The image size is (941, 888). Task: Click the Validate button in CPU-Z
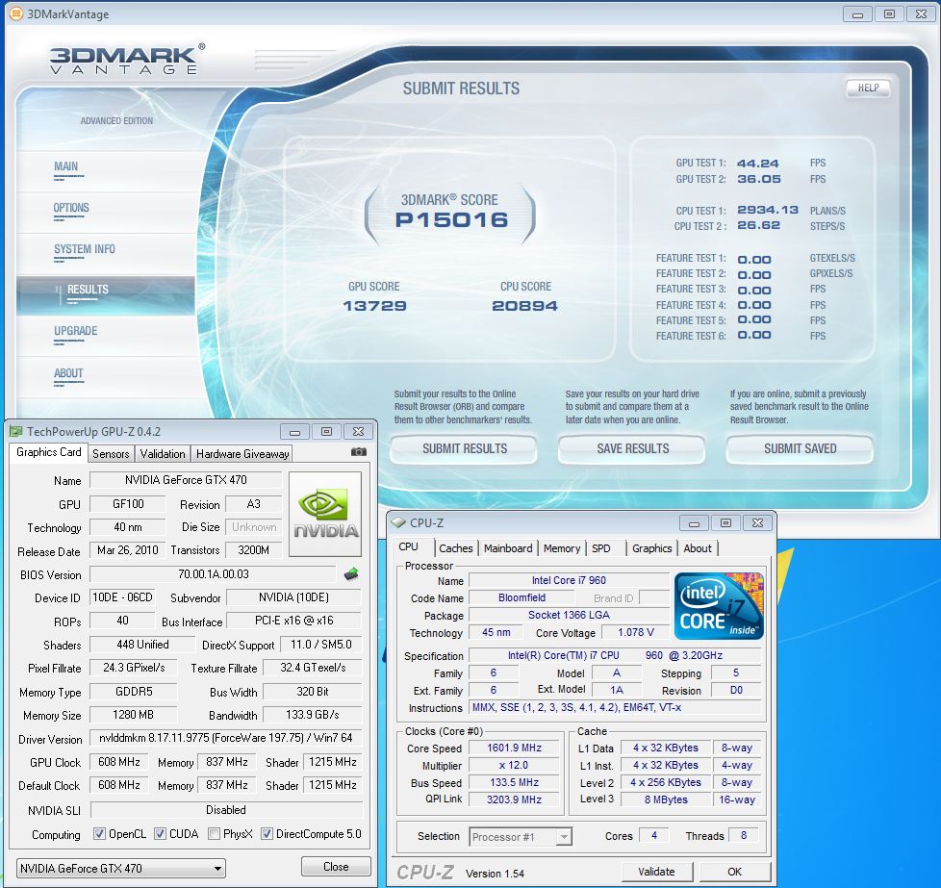pyautogui.click(x=656, y=872)
